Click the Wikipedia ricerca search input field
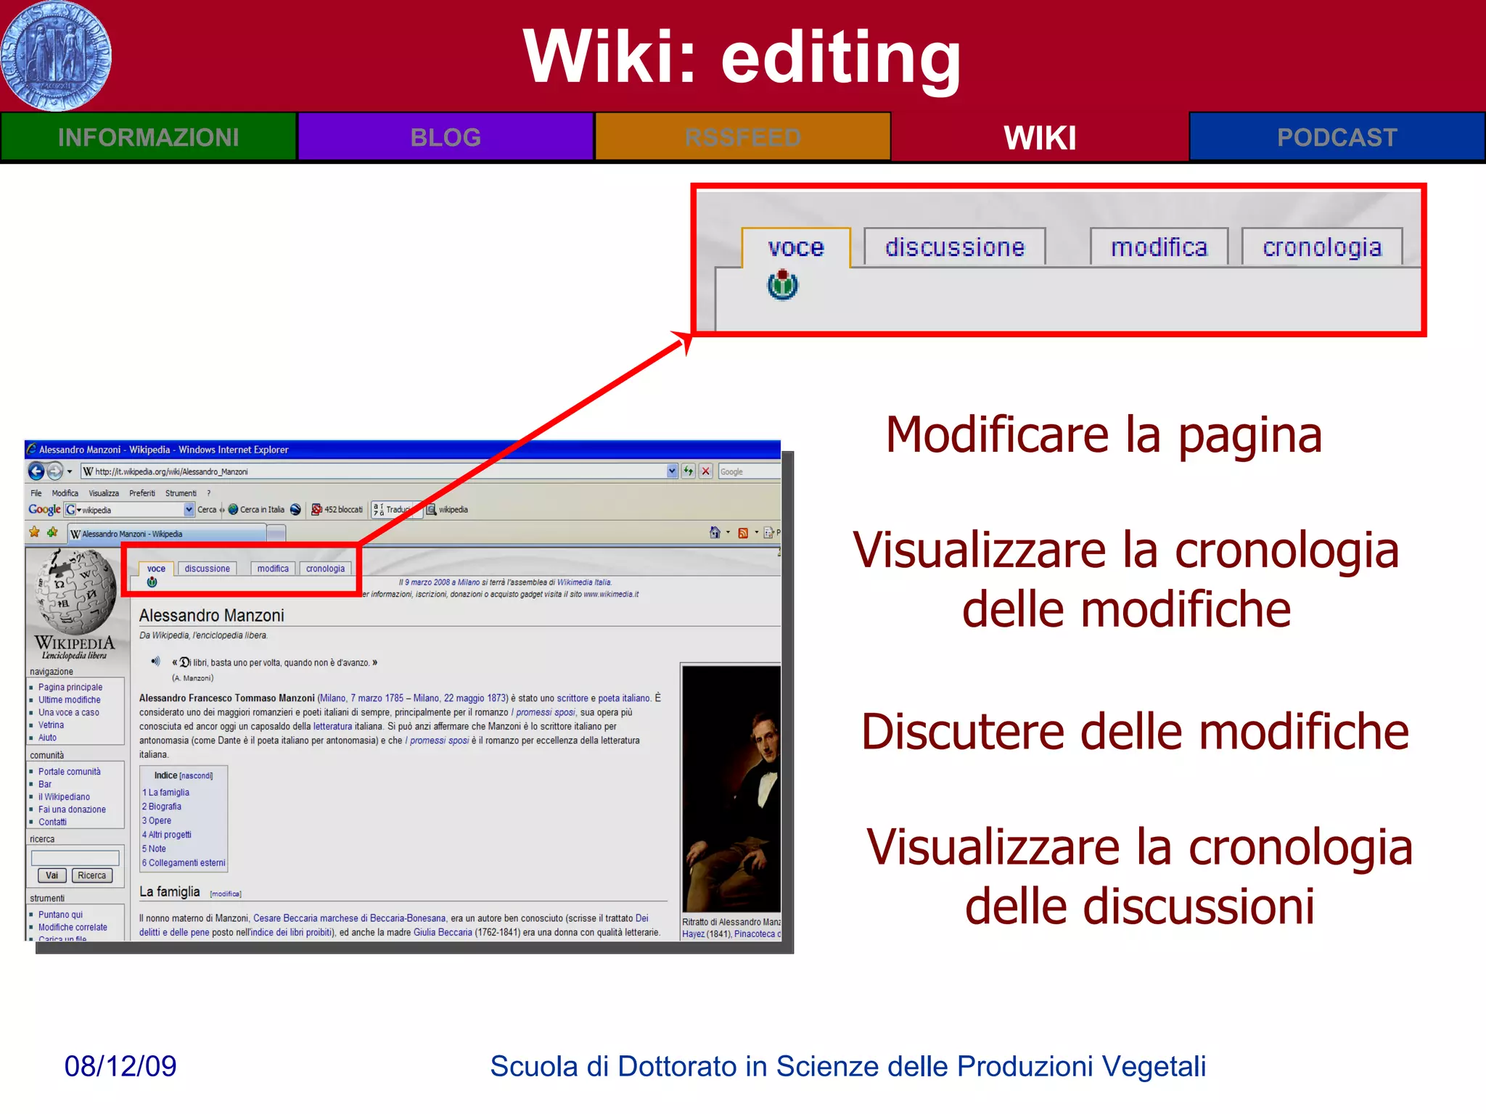Viewport: 1486px width, 1114px height. click(x=75, y=857)
